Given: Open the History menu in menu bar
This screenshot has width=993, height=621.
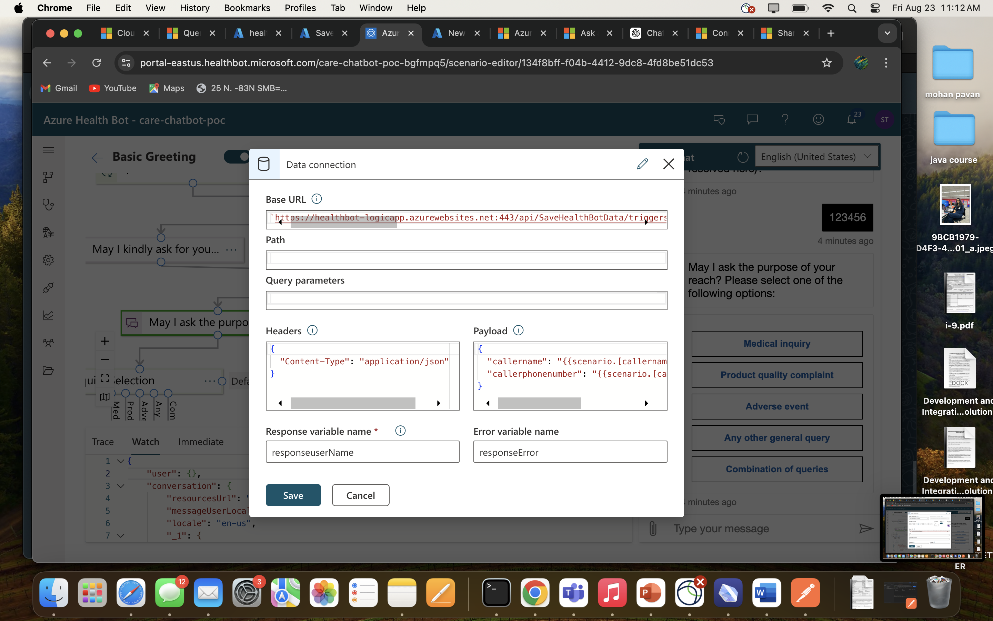Looking at the screenshot, I should pyautogui.click(x=194, y=8).
